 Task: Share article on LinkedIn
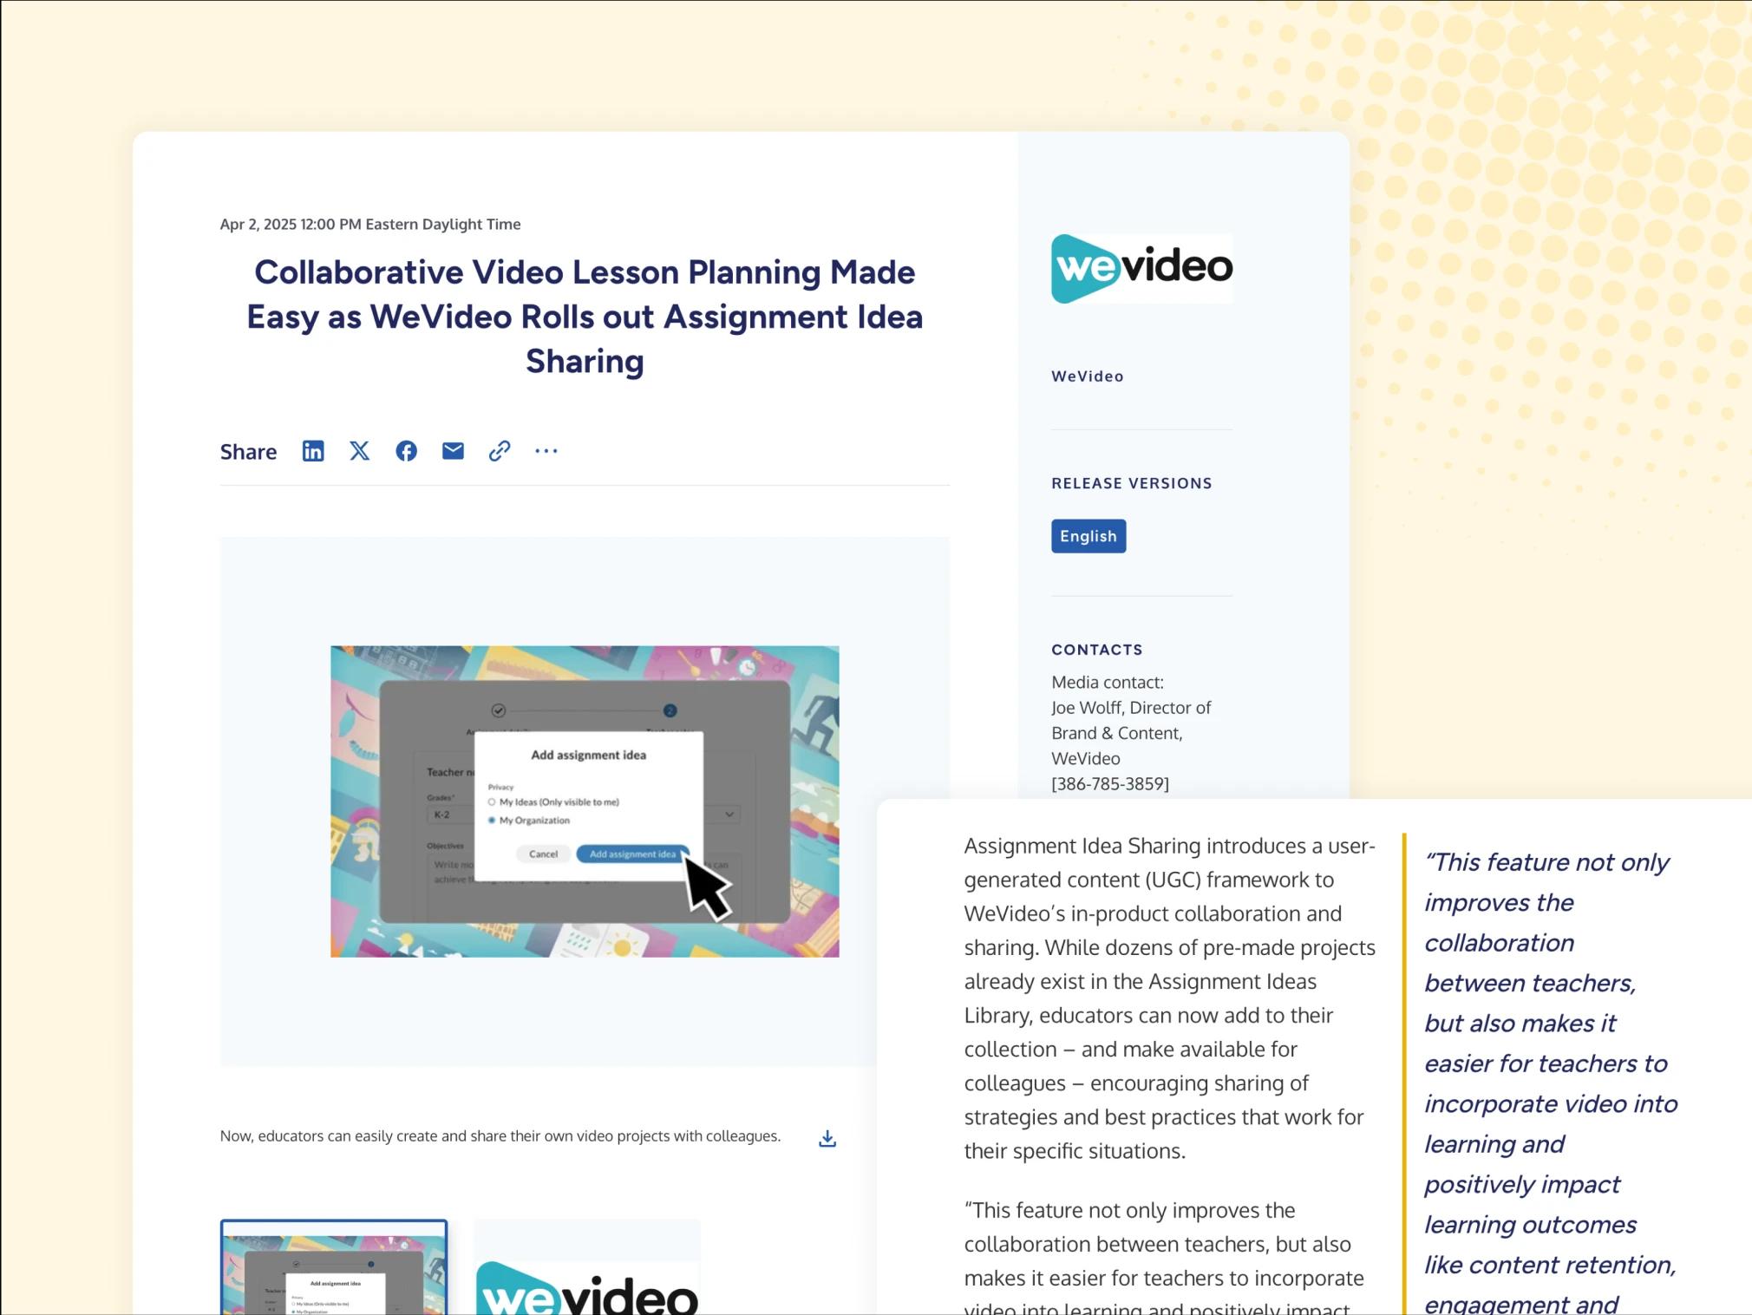pyautogui.click(x=313, y=451)
